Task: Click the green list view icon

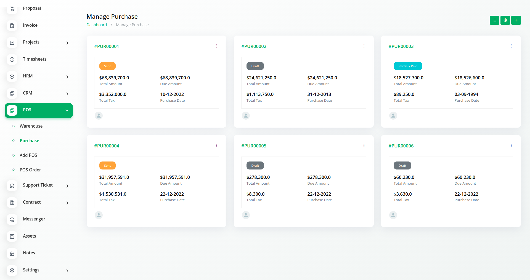Action: [x=494, y=20]
